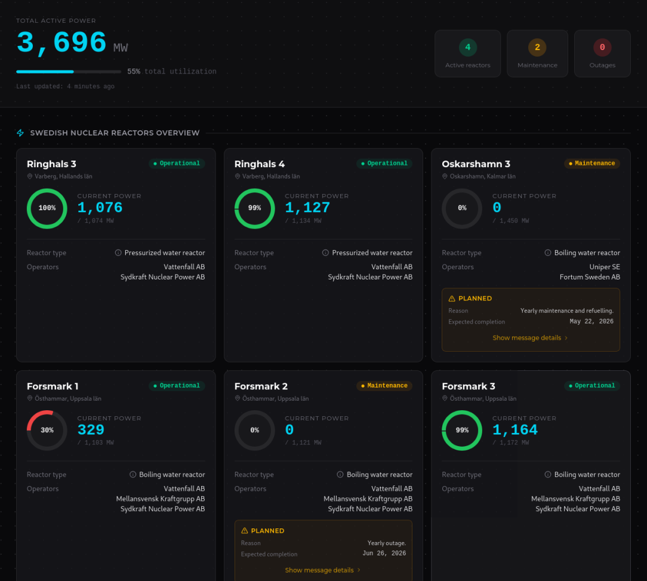Click the Maintenance status pill on Forsmark 2
Screen dimensions: 647x581
(384, 386)
